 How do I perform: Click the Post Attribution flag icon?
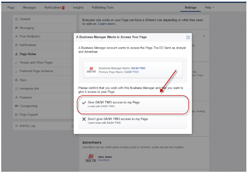16,37
